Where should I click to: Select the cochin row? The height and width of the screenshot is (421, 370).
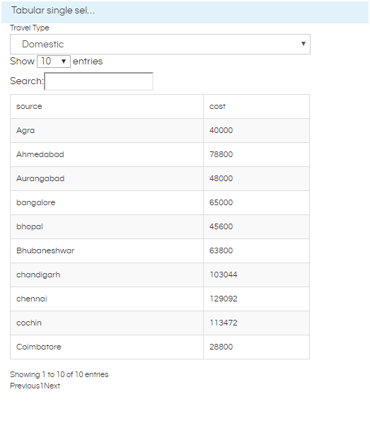(x=160, y=323)
